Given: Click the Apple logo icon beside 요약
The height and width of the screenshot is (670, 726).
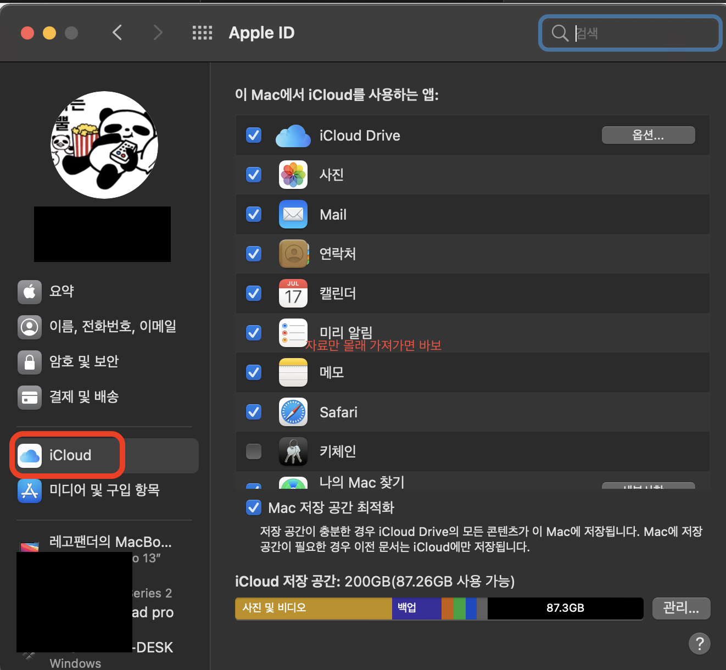Looking at the screenshot, I should (x=30, y=292).
